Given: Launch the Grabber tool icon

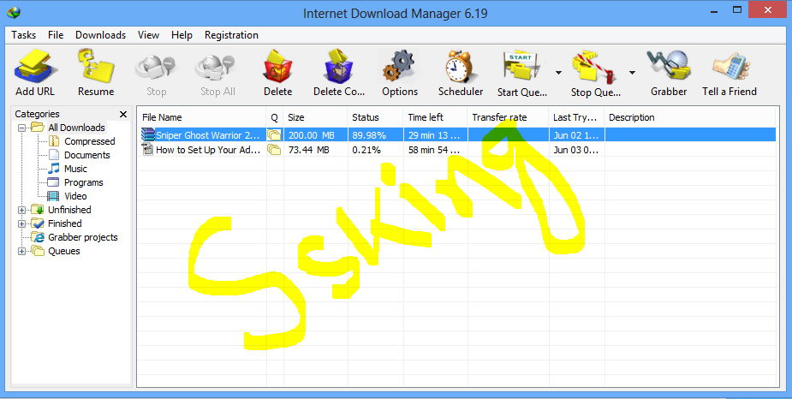Looking at the screenshot, I should [x=668, y=66].
